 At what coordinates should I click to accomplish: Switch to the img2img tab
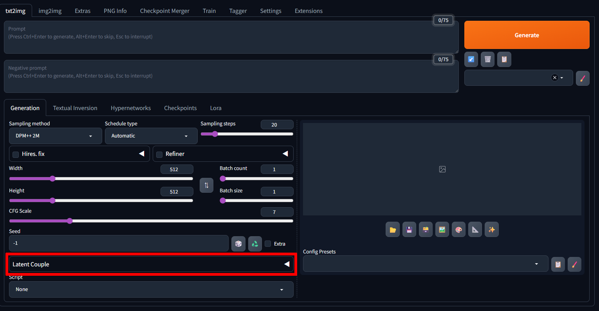tap(50, 11)
